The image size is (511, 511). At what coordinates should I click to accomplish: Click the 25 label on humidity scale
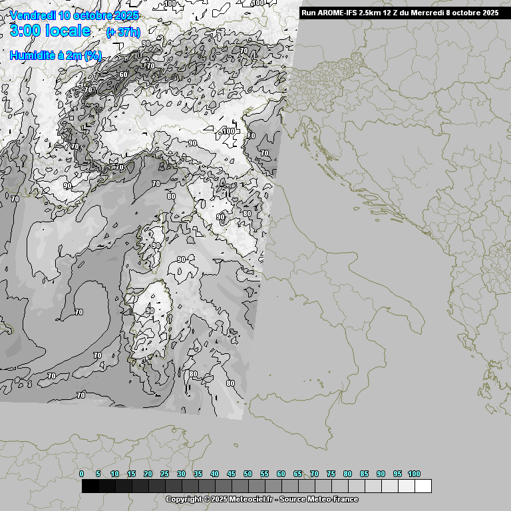click(x=164, y=474)
